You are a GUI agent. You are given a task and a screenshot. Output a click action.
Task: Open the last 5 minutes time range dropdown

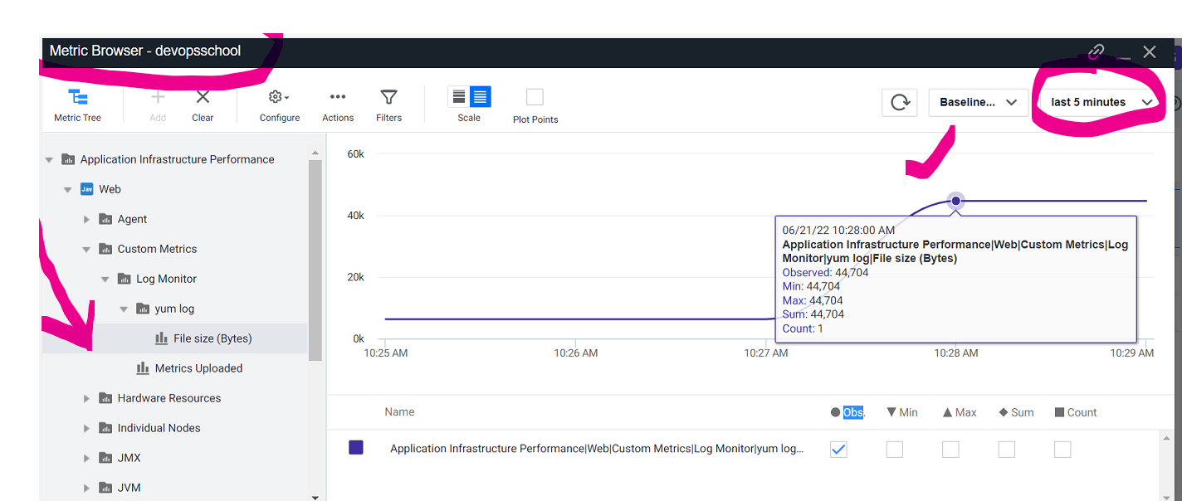pos(1102,102)
